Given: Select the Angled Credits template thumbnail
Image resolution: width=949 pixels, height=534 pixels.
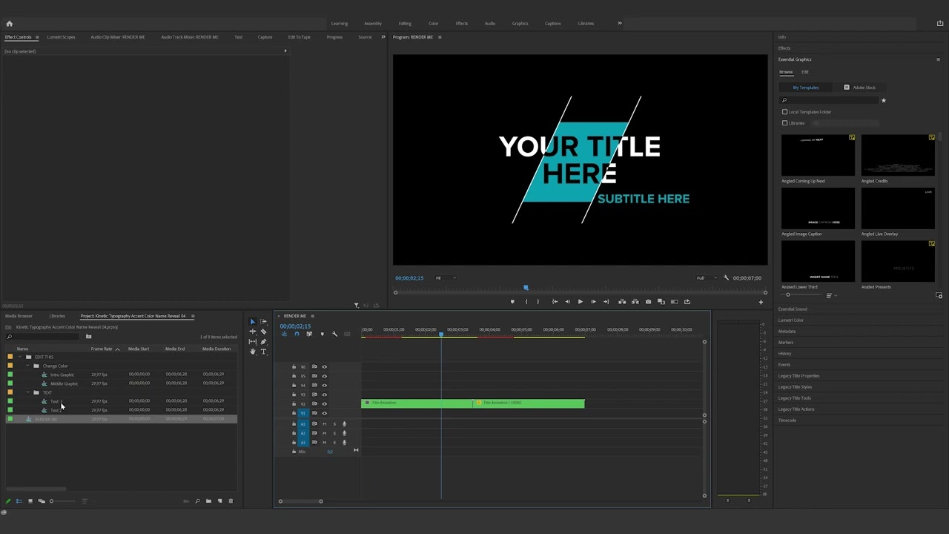Looking at the screenshot, I should tap(898, 156).
